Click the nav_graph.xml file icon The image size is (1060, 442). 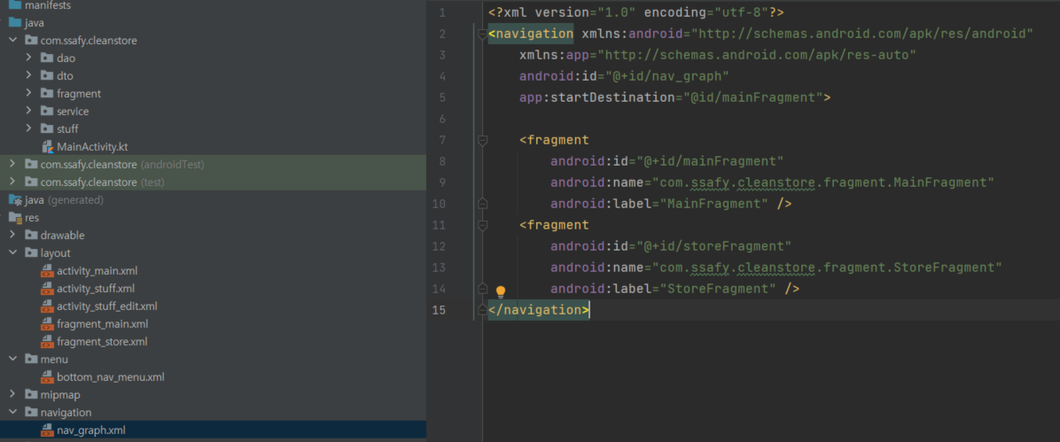click(47, 430)
